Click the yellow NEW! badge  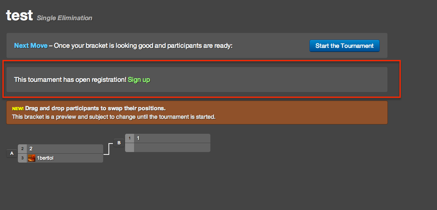click(18, 109)
